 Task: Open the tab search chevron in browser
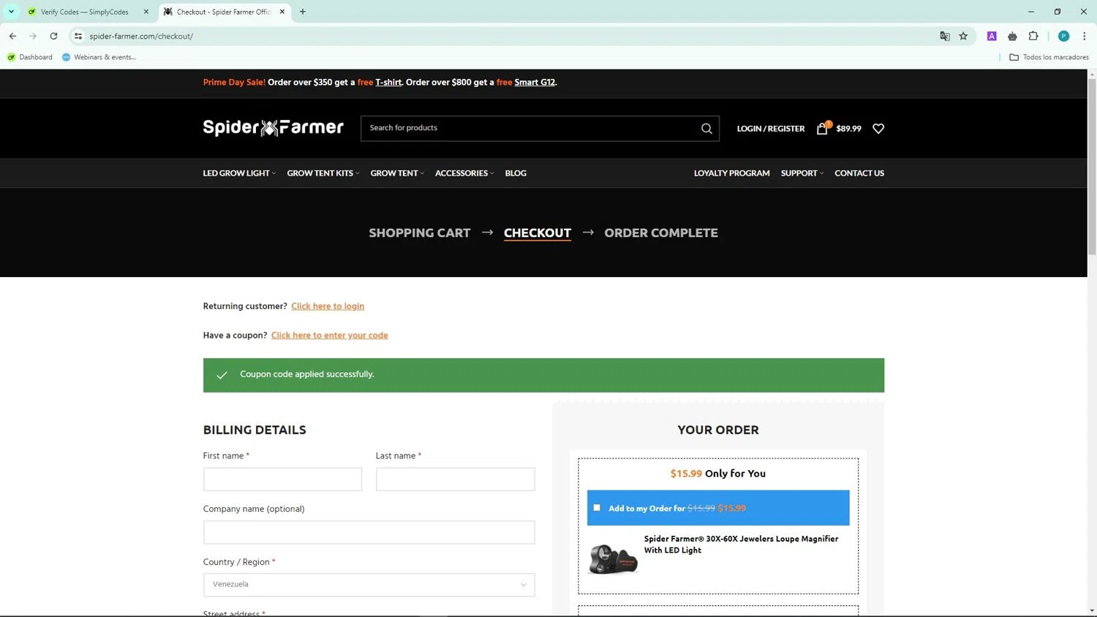pyautogui.click(x=11, y=12)
